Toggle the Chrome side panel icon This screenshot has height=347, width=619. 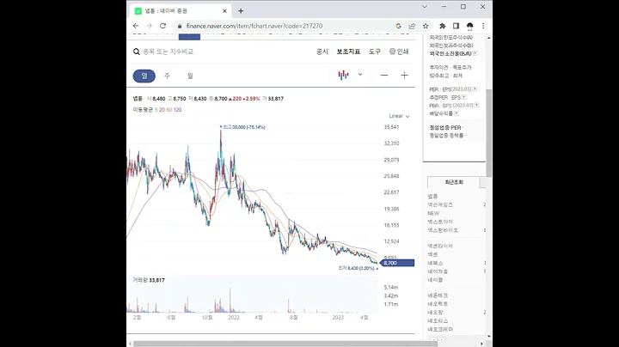(x=456, y=26)
